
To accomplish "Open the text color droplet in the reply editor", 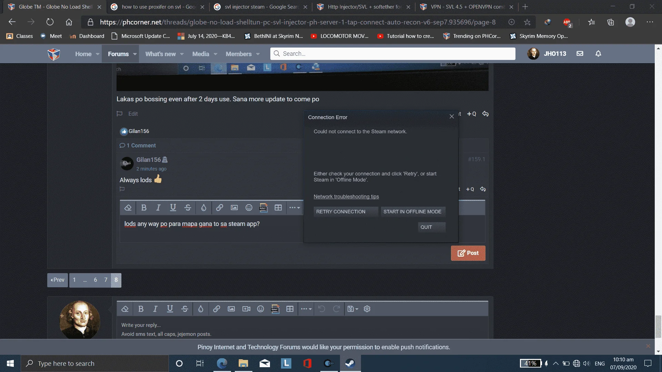I will coord(201,309).
